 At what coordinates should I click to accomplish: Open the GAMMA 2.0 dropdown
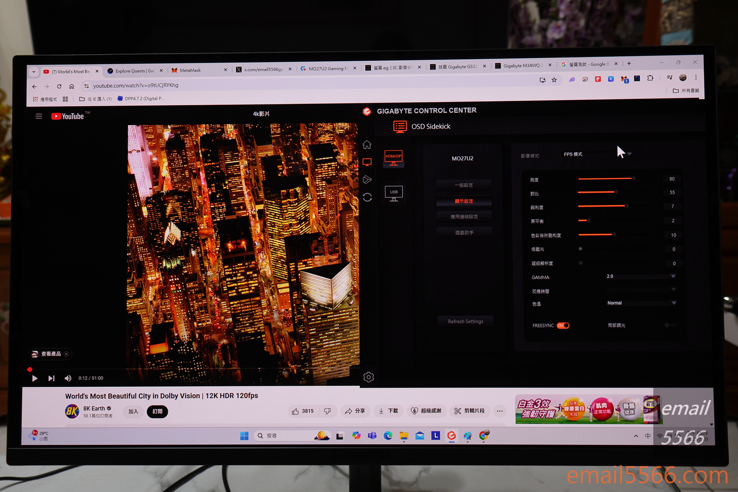pyautogui.click(x=641, y=277)
